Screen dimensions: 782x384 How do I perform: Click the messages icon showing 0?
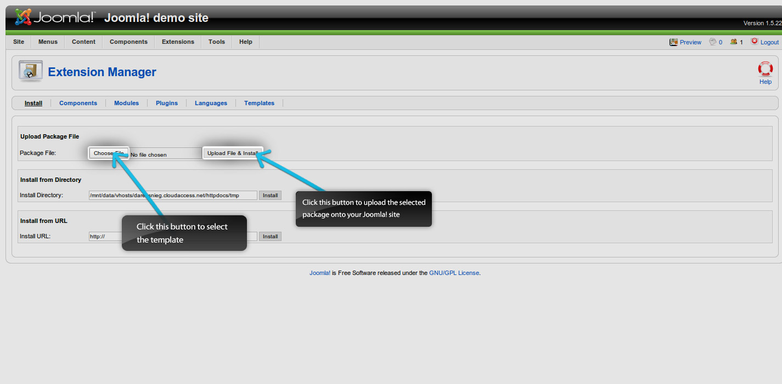713,42
